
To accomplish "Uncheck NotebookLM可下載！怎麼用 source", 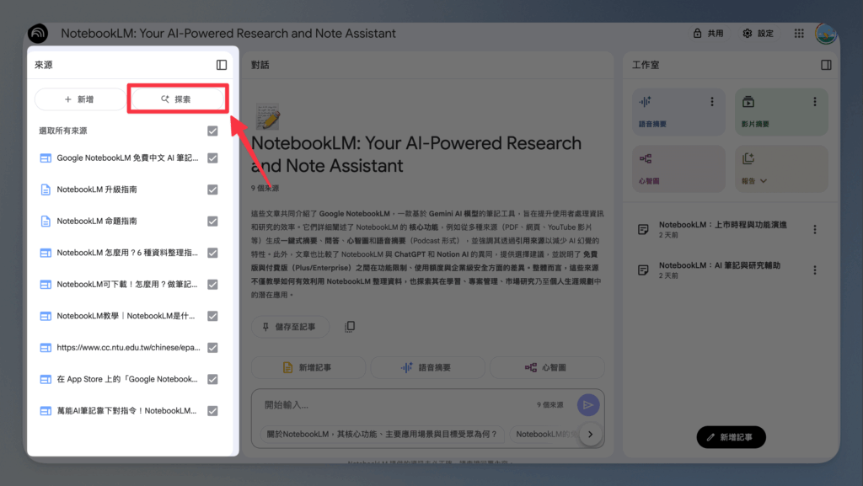I will (x=212, y=284).
